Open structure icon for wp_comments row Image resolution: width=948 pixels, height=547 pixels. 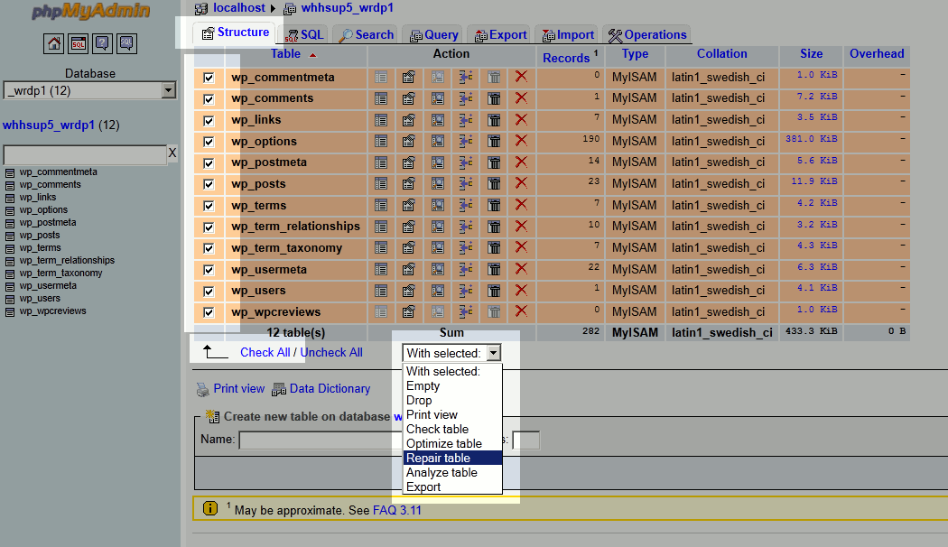click(x=409, y=98)
